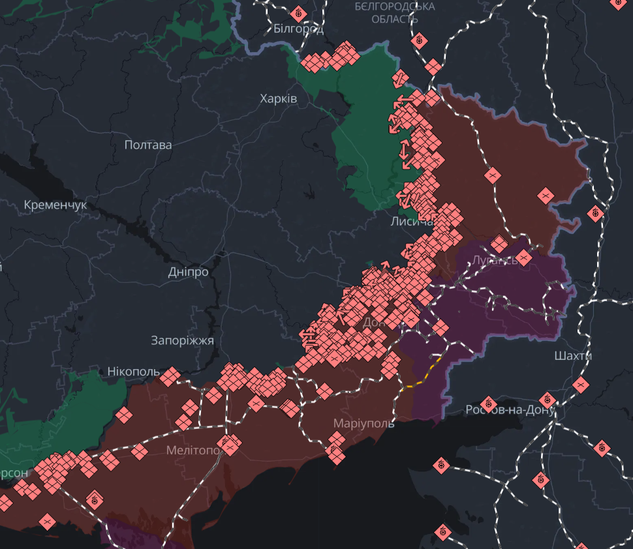Viewport: 633px width, 549px height.
Task: Open the wheel marker south-east of Херсон
Action: click(95, 500)
